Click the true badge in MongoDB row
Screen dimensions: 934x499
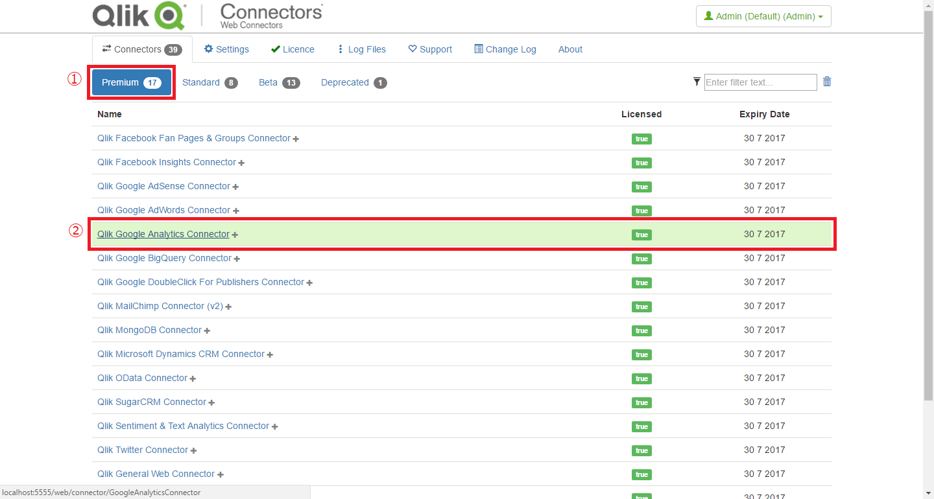(x=641, y=331)
